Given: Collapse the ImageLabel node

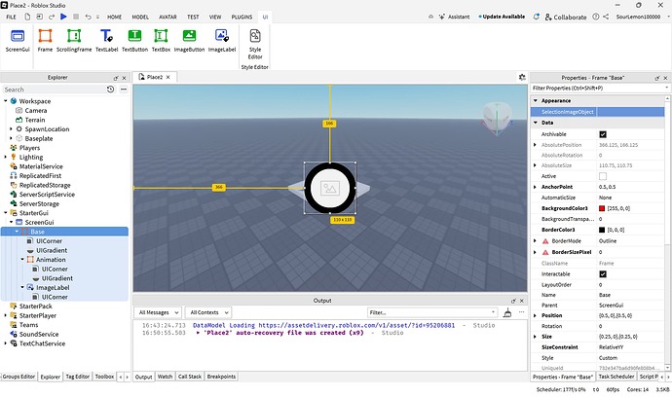Looking at the screenshot, I should click(22, 287).
